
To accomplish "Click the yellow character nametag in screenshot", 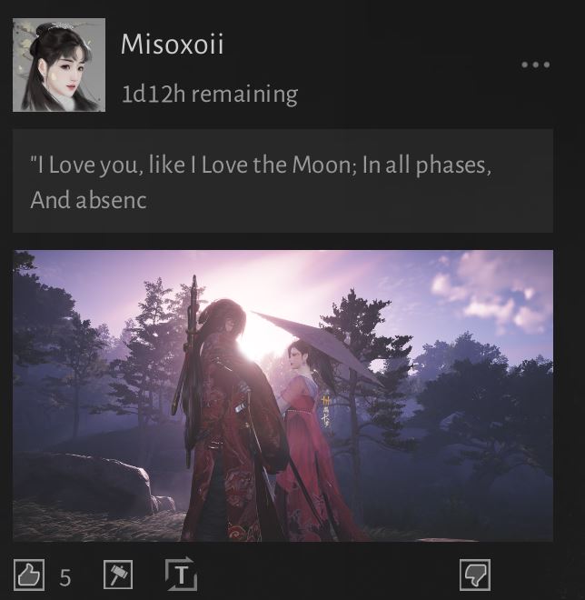I will tap(325, 411).
